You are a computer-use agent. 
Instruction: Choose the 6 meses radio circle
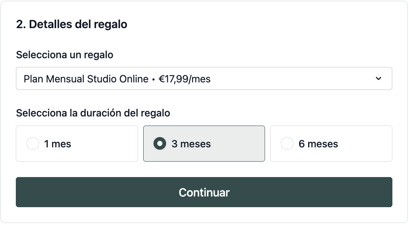[287, 143]
